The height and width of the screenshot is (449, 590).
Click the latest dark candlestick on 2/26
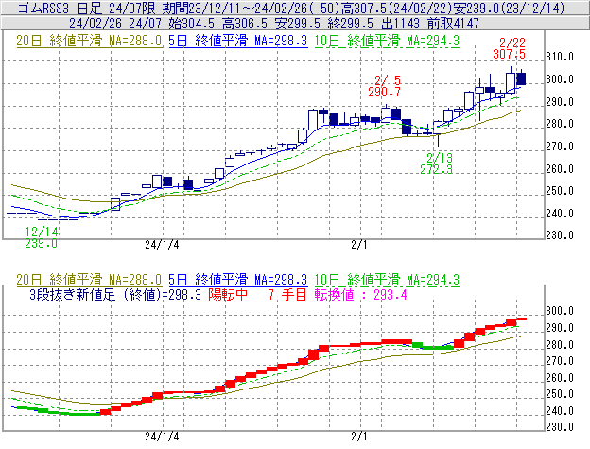521,78
